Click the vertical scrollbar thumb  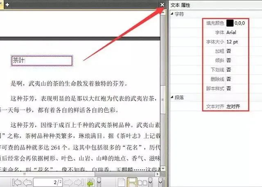(163, 99)
